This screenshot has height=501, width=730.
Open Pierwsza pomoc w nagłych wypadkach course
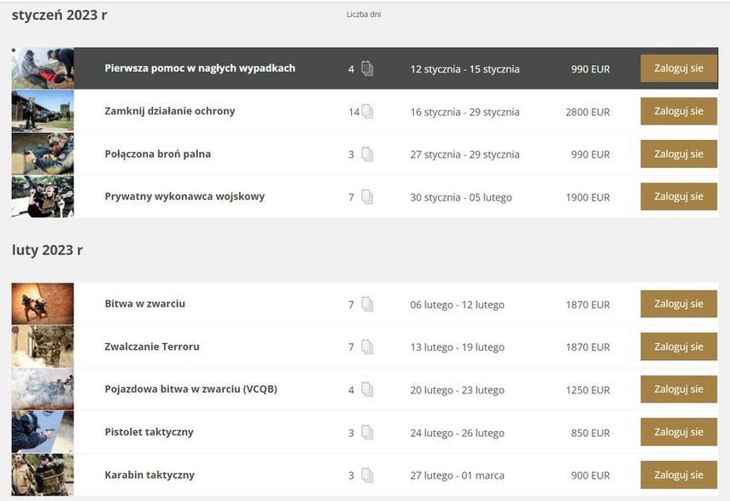[200, 68]
